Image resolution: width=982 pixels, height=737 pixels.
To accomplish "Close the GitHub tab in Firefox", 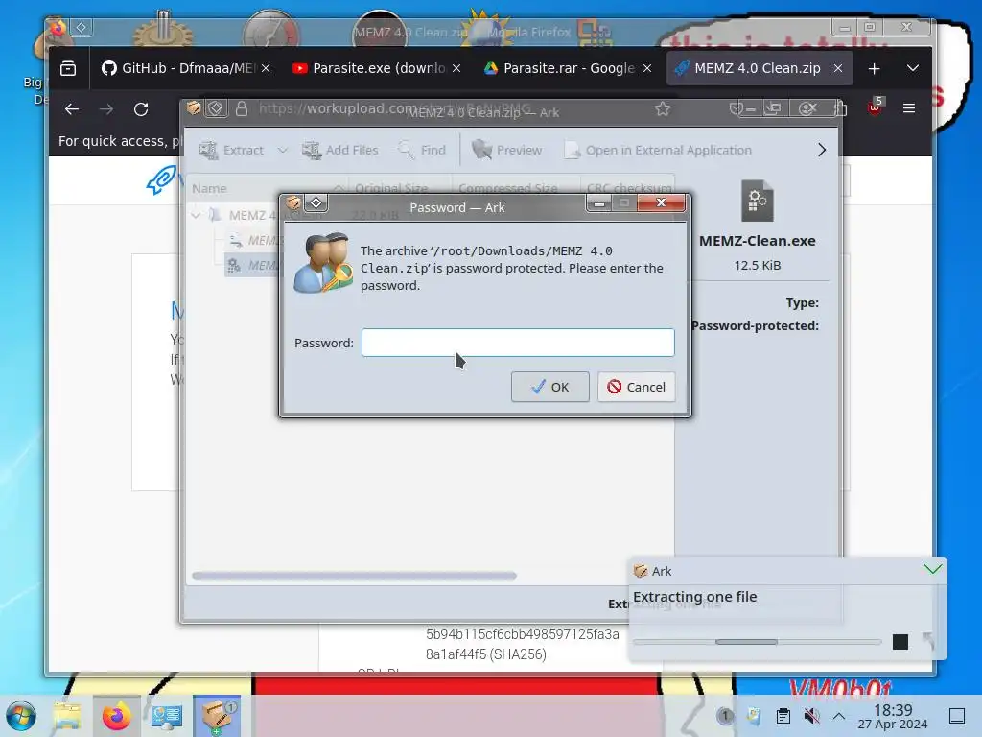I will 266,68.
